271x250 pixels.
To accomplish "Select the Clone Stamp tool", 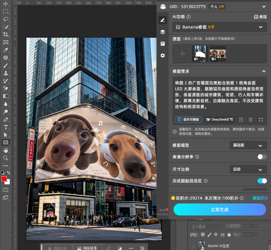I will [x=6, y=73].
